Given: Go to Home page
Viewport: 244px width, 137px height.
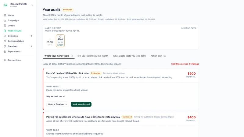Looking at the screenshot, I should click(x=11, y=15).
